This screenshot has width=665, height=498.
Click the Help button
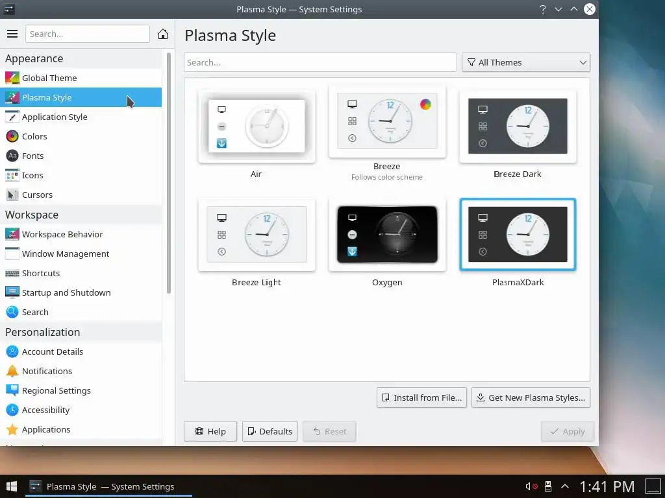pos(210,431)
